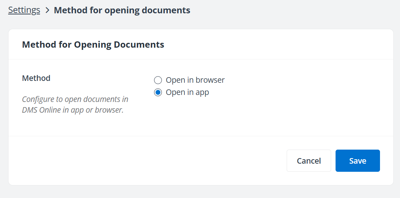Click the breadcrumb chevron separator arrow
400x198 pixels.
tap(47, 10)
